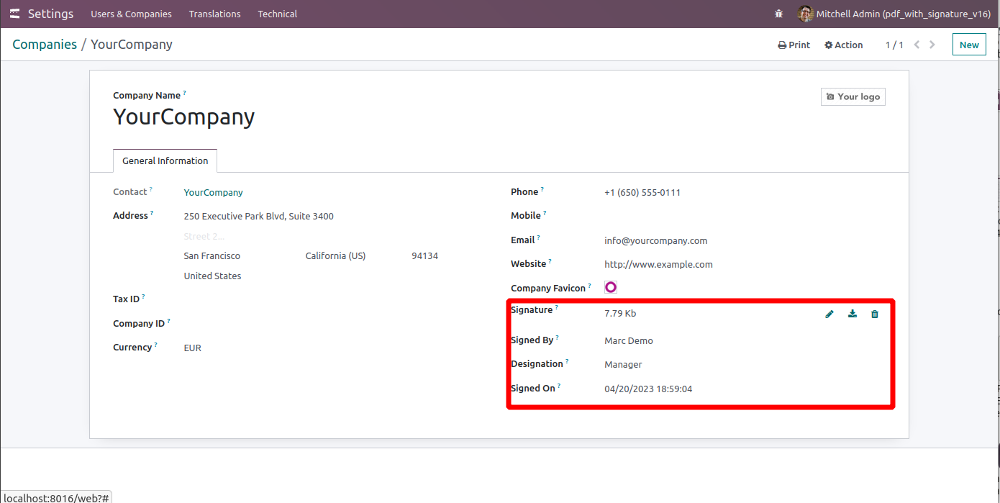This screenshot has width=1000, height=503.
Task: Click the YourCompany company name heading
Action: point(183,117)
